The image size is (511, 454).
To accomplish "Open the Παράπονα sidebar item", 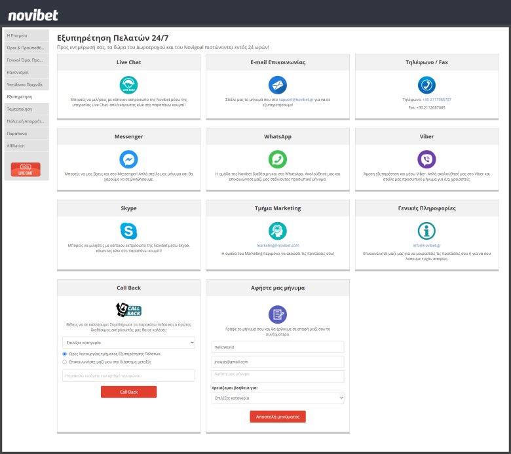I will pyautogui.click(x=26, y=134).
